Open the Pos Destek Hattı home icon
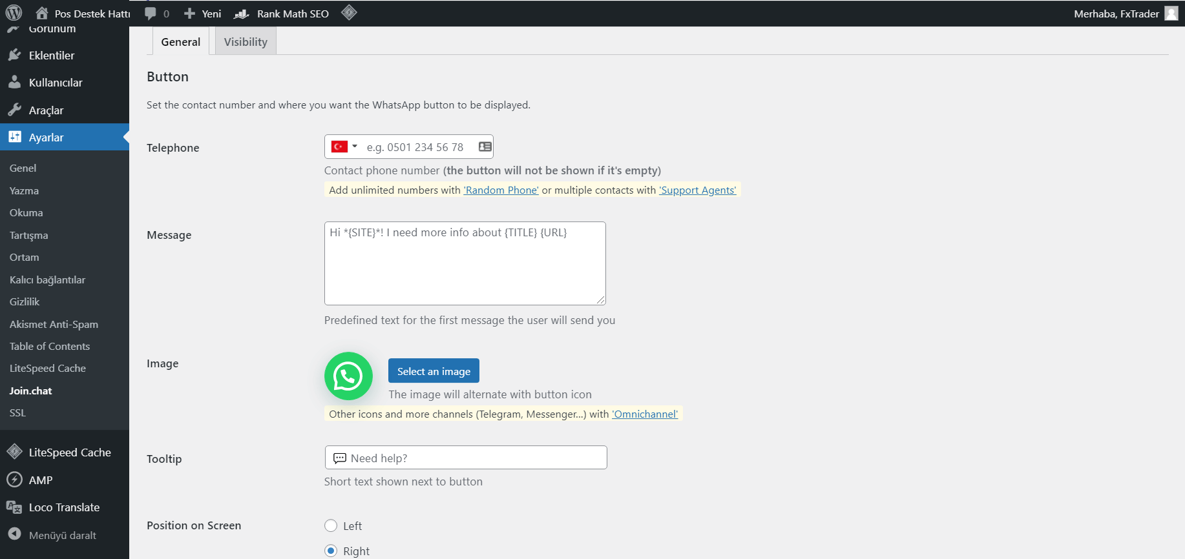The width and height of the screenshot is (1185, 559). (x=42, y=13)
